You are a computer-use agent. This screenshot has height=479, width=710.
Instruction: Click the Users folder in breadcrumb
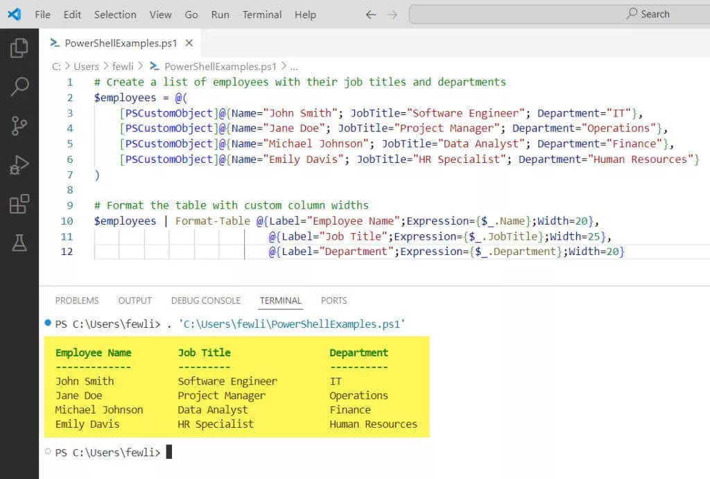[86, 67]
